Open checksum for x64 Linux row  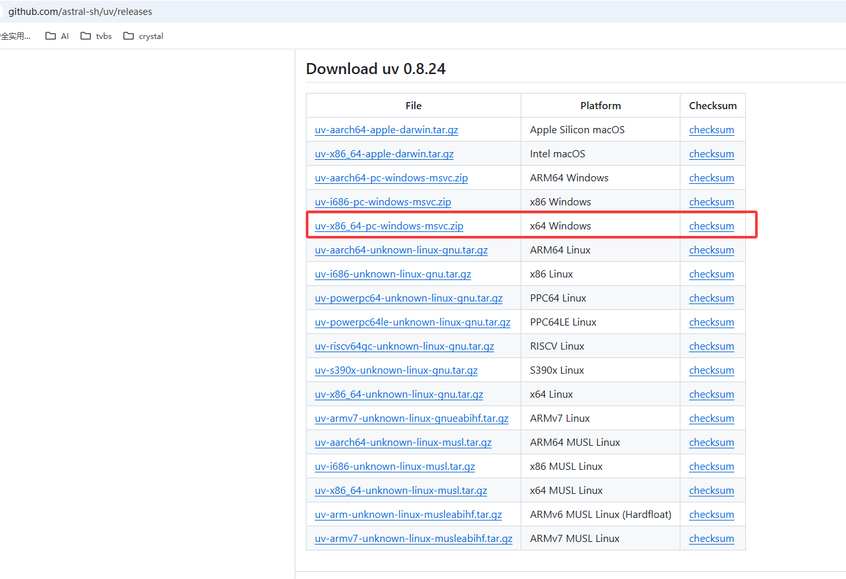pyautogui.click(x=712, y=394)
